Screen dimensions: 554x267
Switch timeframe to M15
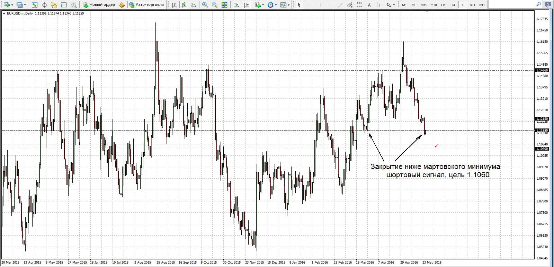coord(424,5)
